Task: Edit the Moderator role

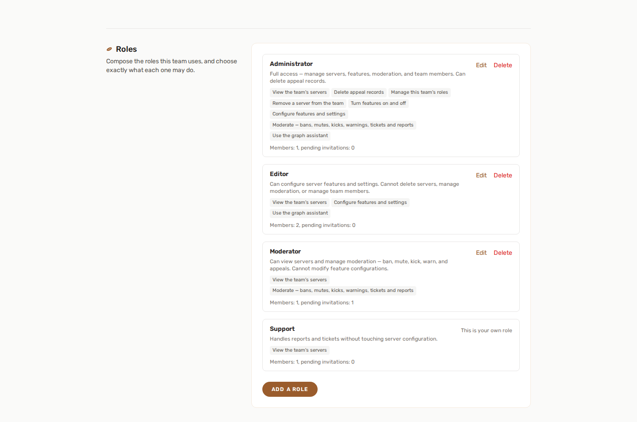Action: [x=481, y=253]
